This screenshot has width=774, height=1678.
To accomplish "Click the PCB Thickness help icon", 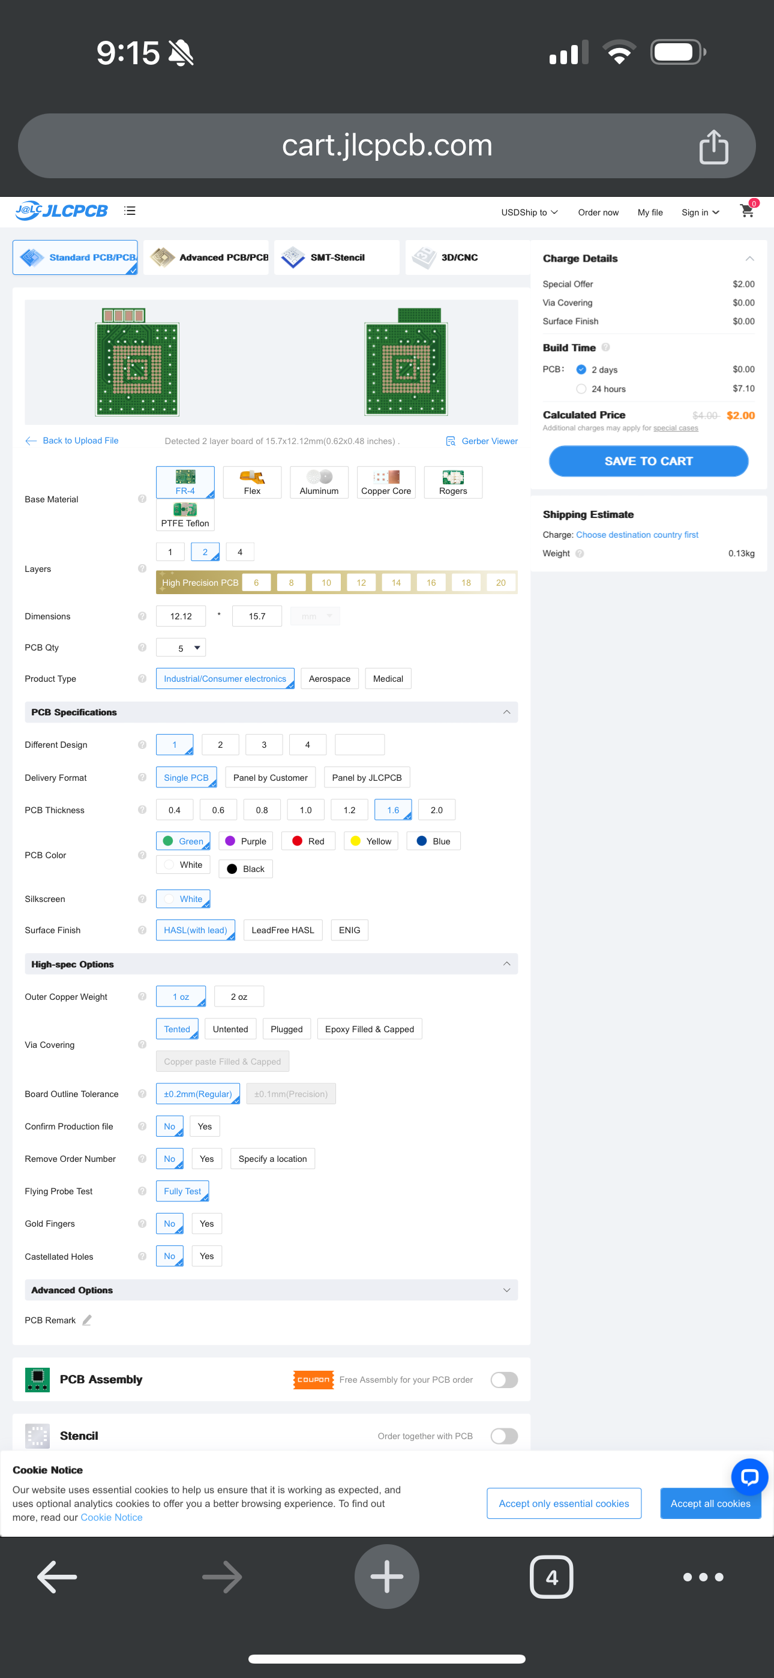I will point(142,810).
